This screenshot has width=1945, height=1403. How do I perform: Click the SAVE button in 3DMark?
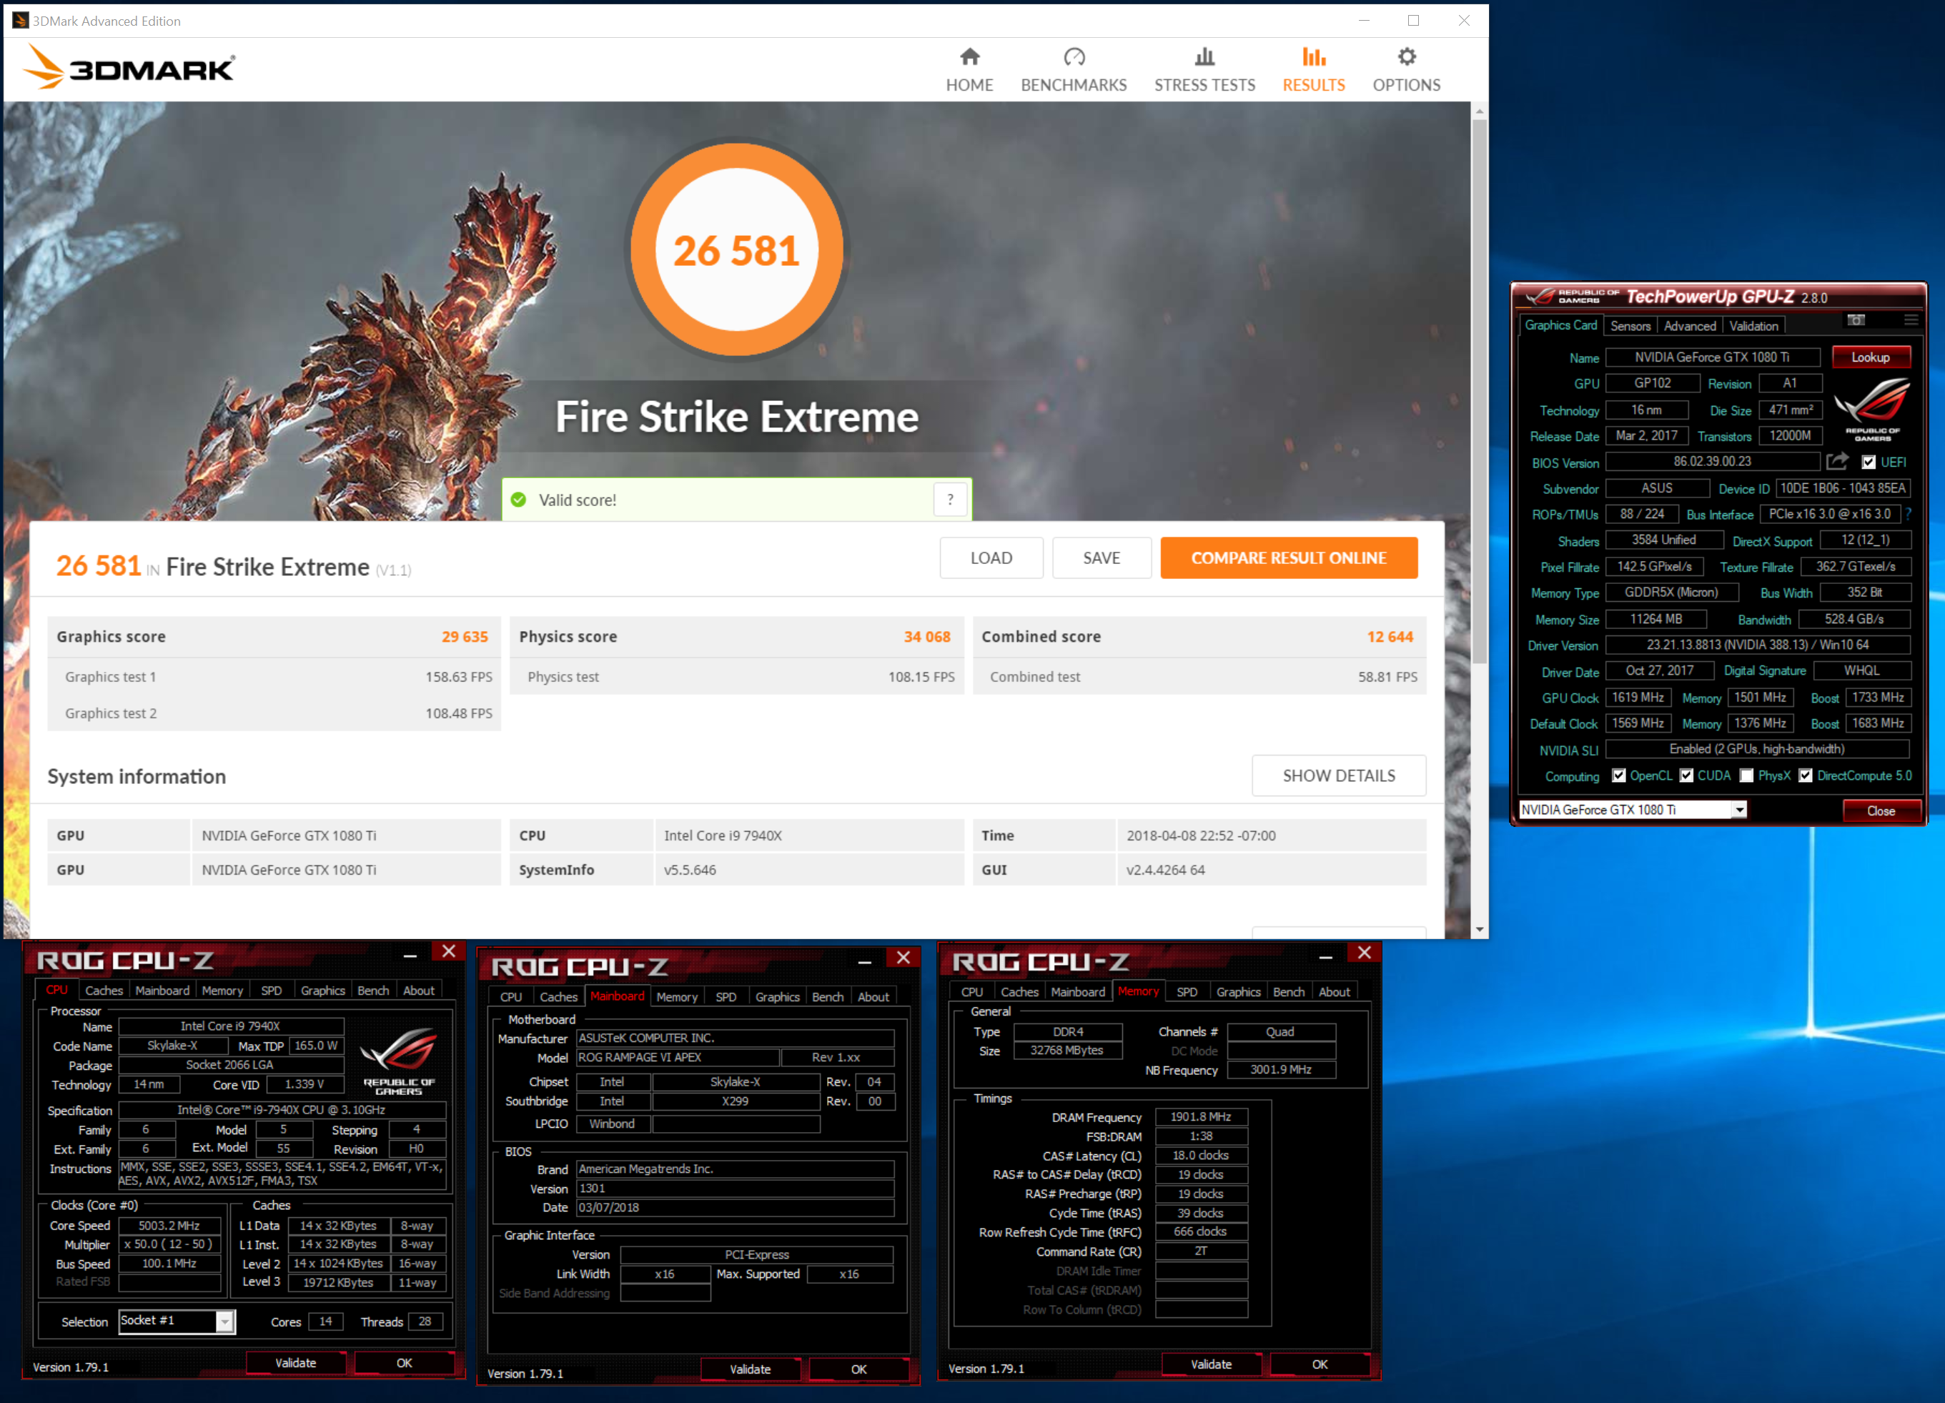pyautogui.click(x=1101, y=557)
